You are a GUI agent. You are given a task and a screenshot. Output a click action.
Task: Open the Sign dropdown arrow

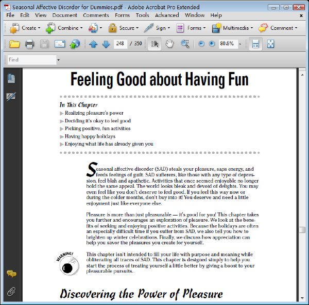tap(169, 28)
